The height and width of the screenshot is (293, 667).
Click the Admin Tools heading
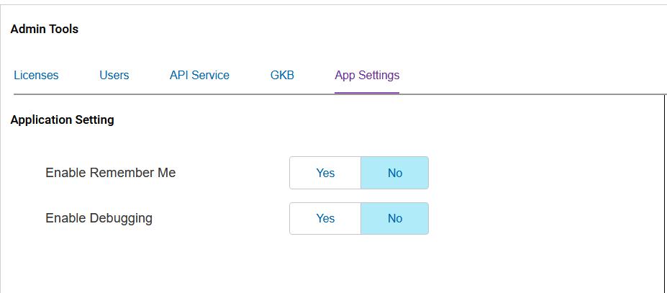point(45,30)
